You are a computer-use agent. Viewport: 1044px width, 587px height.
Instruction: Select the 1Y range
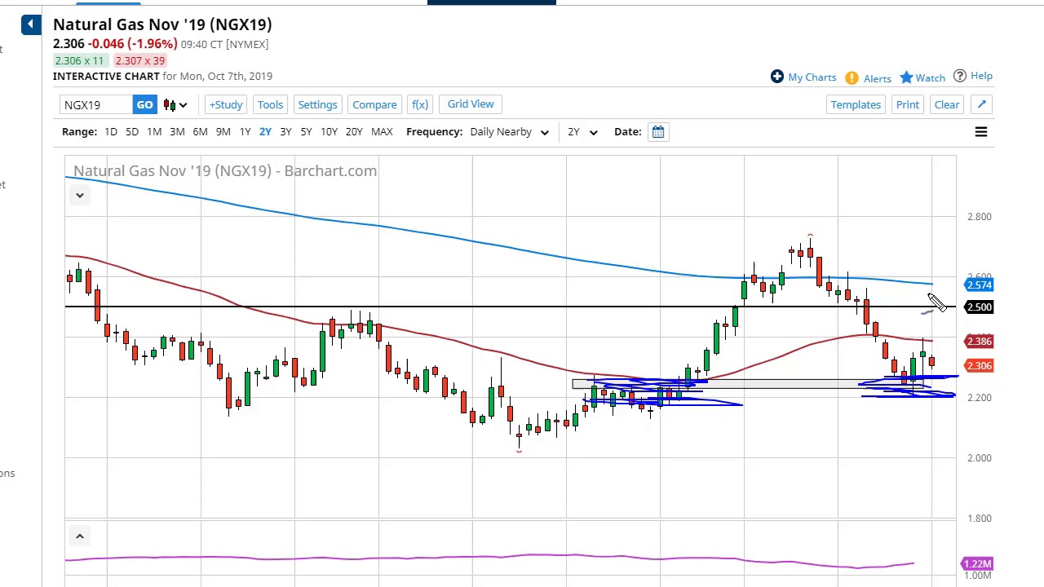pos(245,132)
